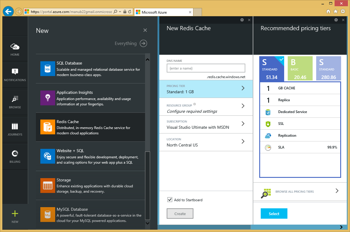
Task: Click the Replication cloud icon
Action: (268, 136)
